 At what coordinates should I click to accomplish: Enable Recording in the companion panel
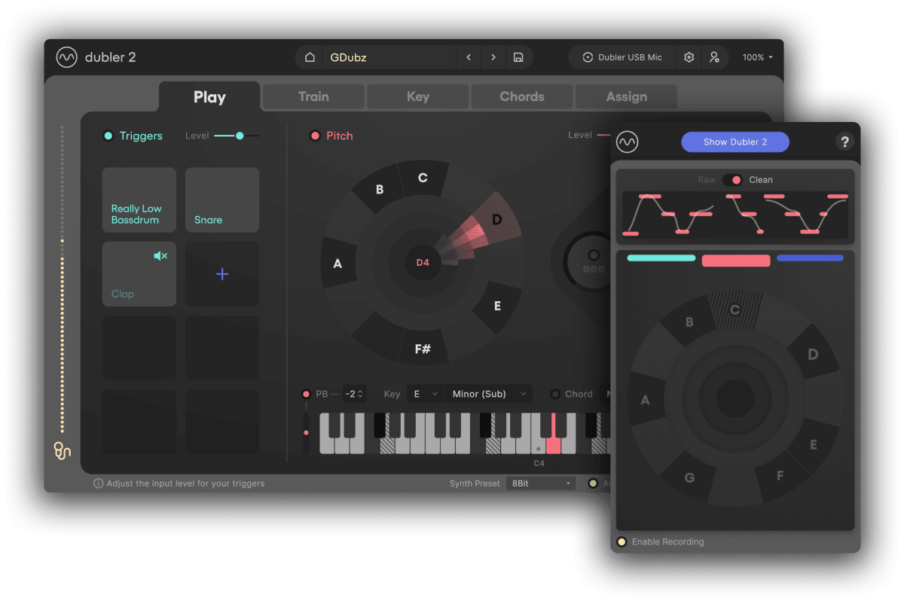point(622,542)
